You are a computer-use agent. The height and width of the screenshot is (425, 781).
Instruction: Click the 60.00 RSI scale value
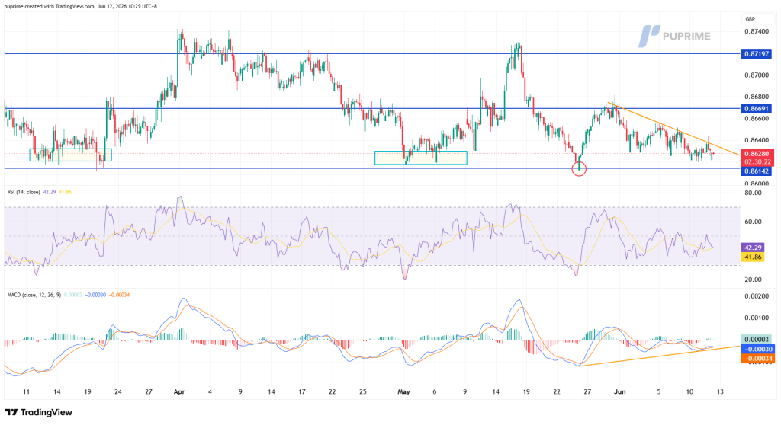tap(754, 222)
